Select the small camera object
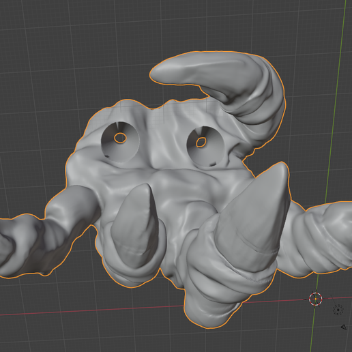Image resolution: width=352 pixels, height=352 pixels. pos(344,327)
